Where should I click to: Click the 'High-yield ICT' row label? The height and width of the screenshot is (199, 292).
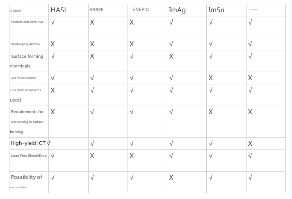28,143
